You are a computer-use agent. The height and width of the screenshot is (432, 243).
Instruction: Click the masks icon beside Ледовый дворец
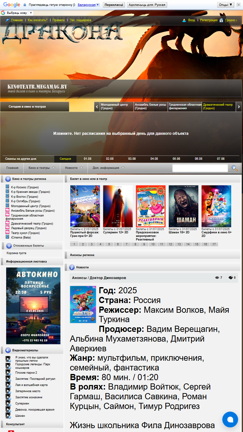tap(7, 228)
